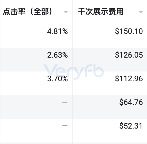Open the 千次展示费用 column dropdown arrow
Image resolution: width=147 pixels, height=144 pixels.
click(x=141, y=12)
